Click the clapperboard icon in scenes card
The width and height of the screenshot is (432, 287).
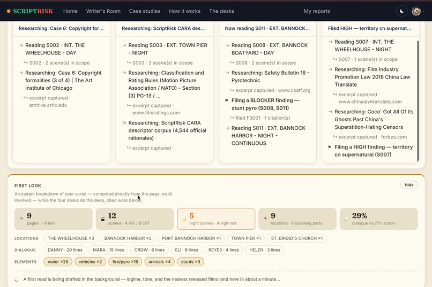pyautogui.click(x=103, y=219)
